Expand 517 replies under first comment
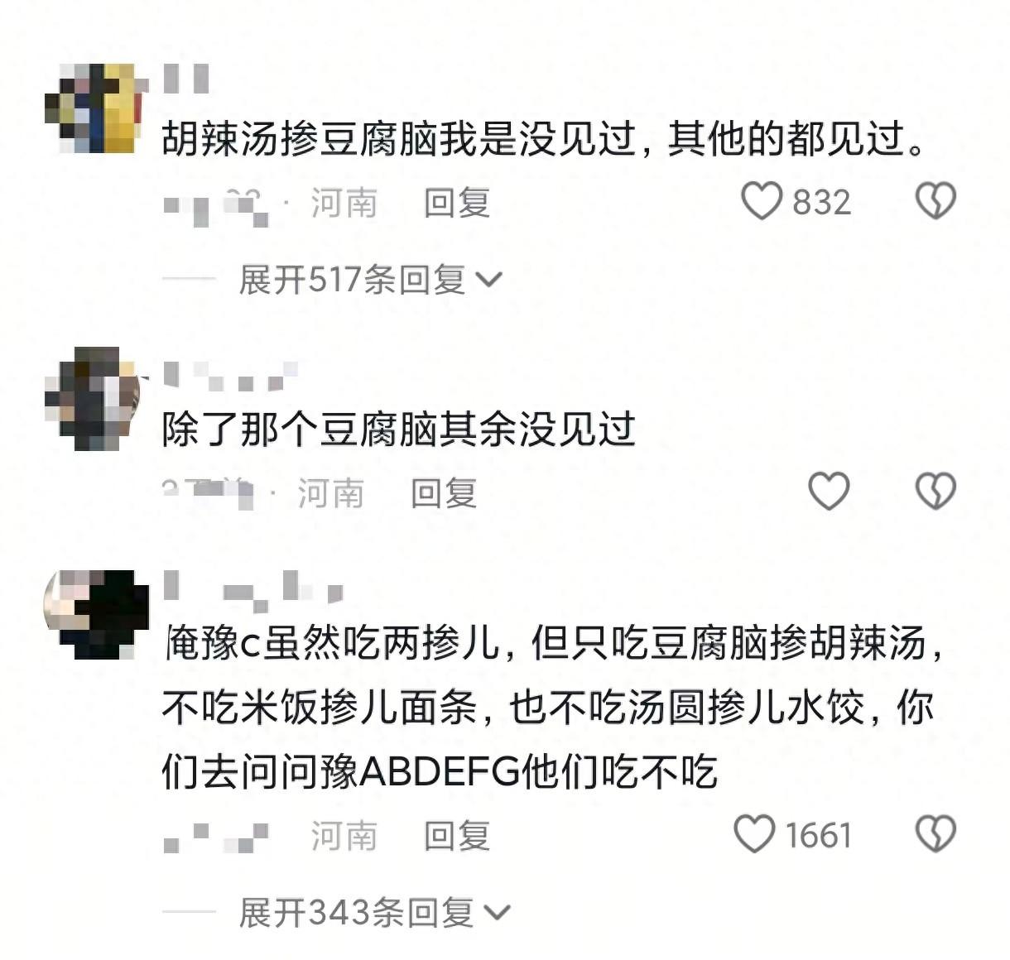The height and width of the screenshot is (960, 1010). click(x=370, y=280)
